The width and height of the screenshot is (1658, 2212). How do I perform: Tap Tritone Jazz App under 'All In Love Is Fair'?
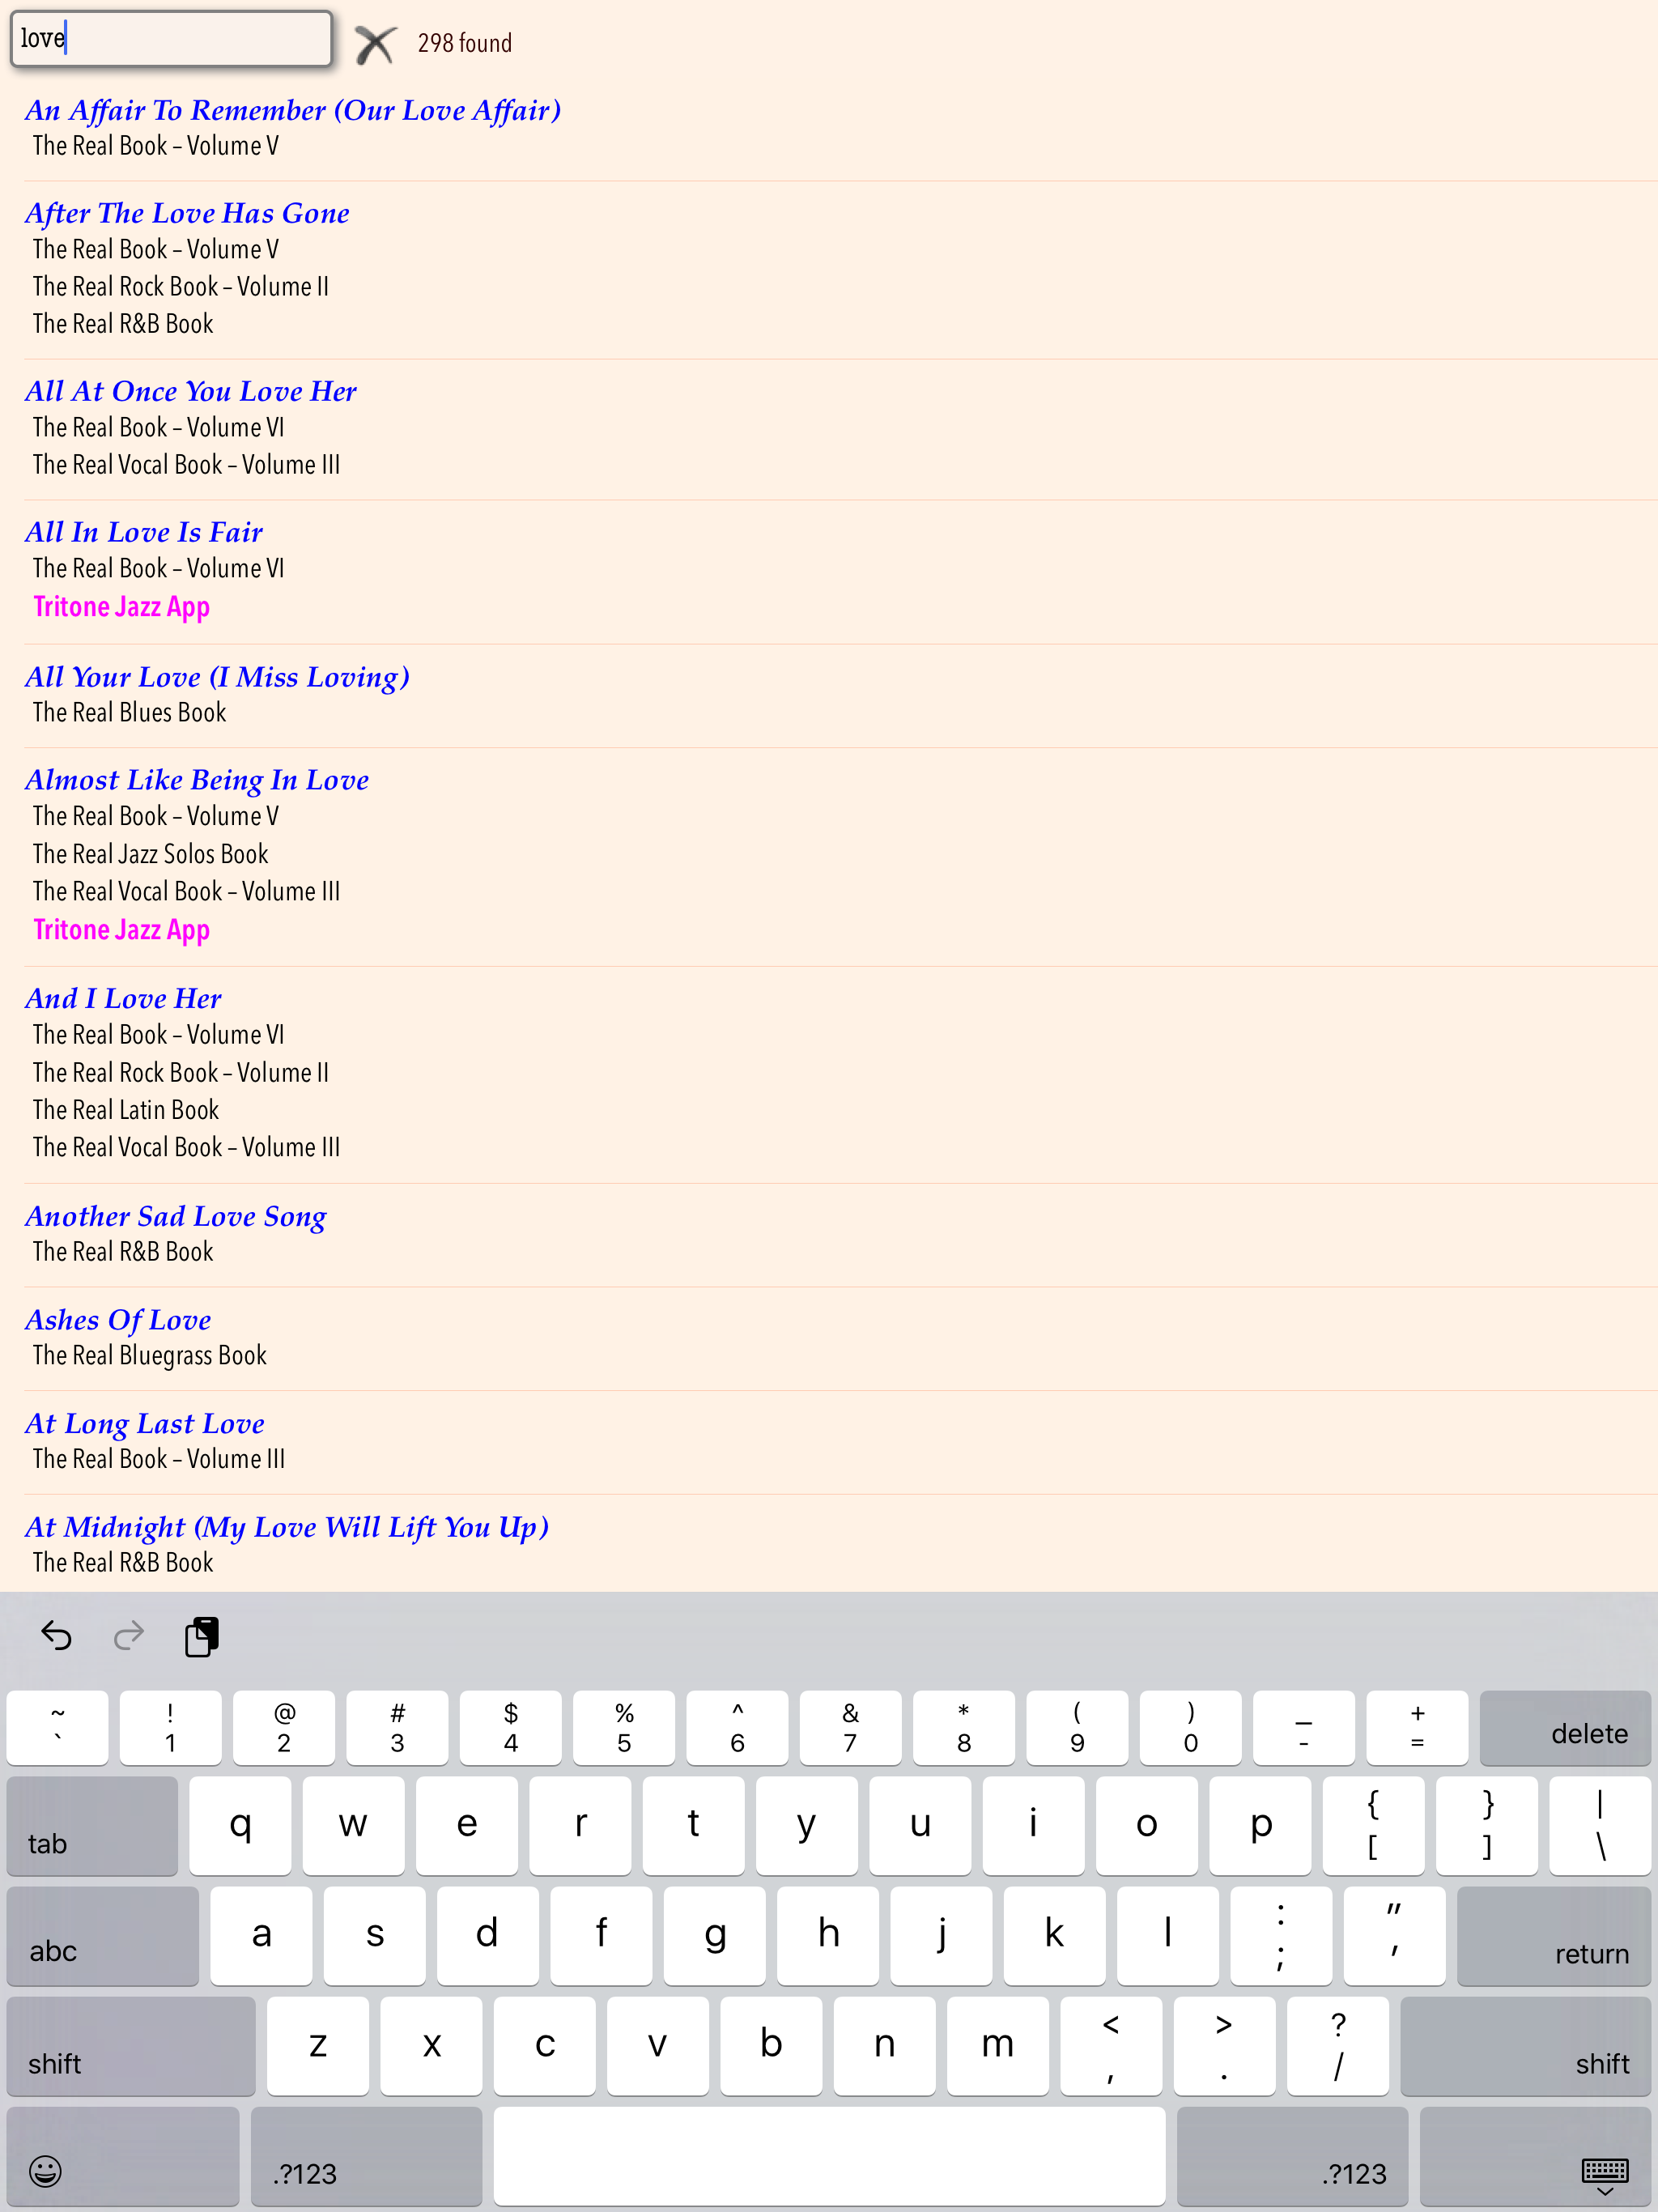pos(121,607)
